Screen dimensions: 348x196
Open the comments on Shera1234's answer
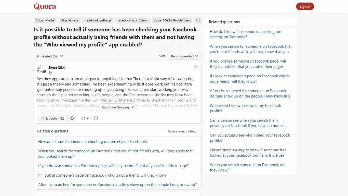point(85,118)
